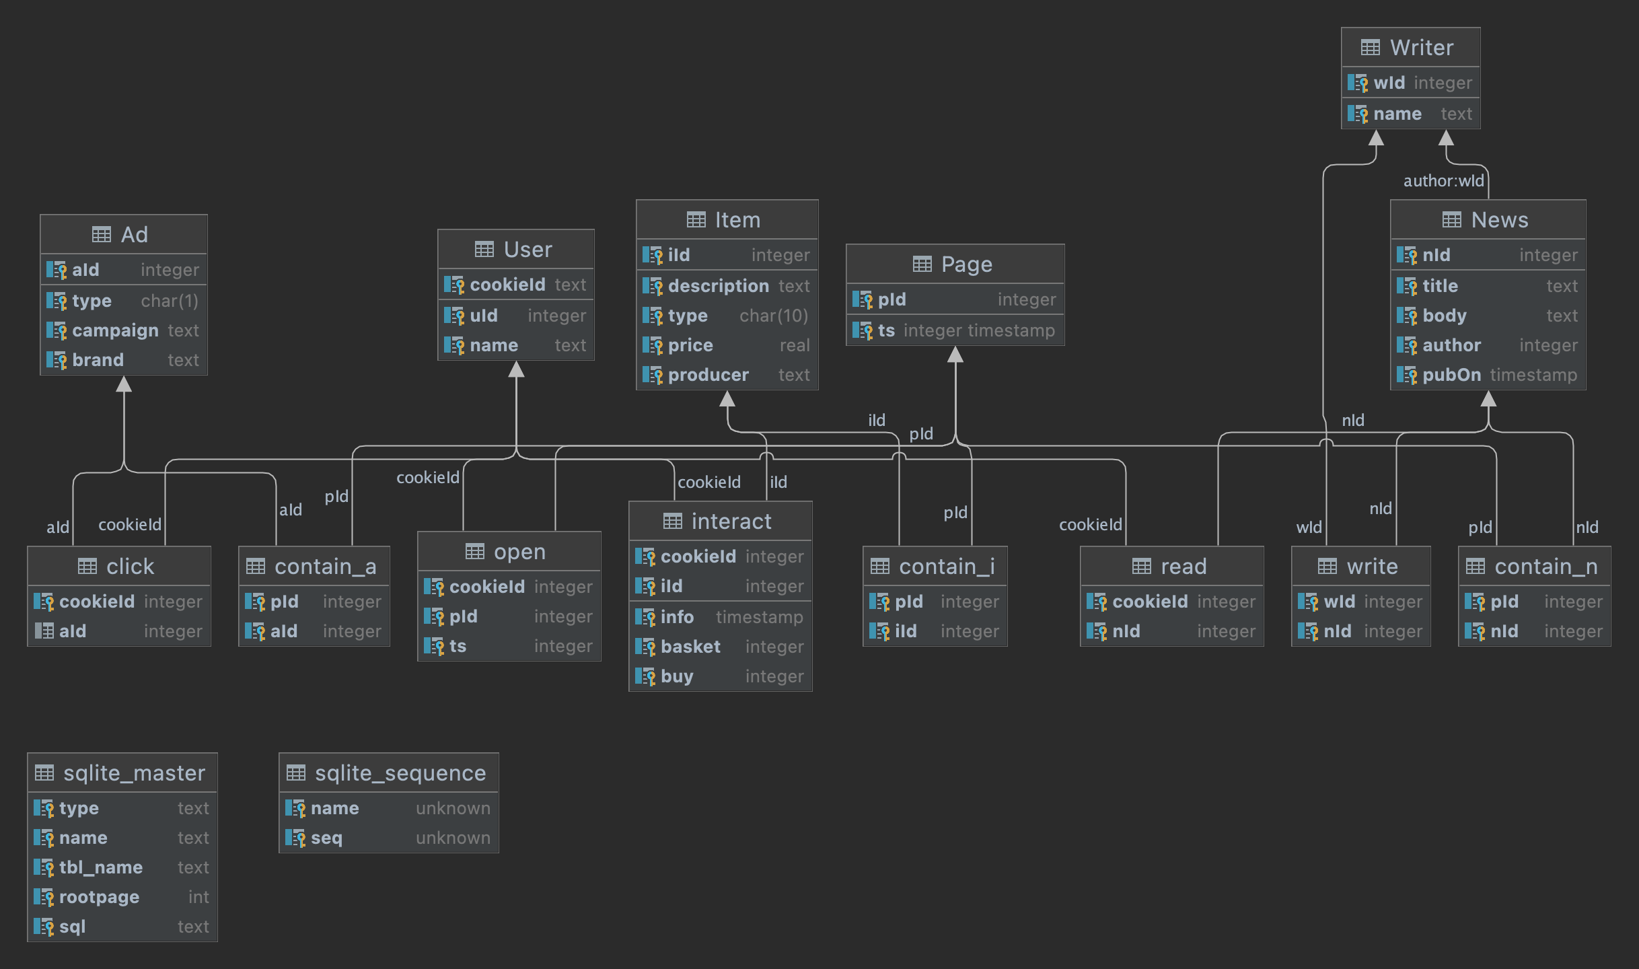
Task: Click the table icon beside sqlite_master title
Action: [x=44, y=773]
